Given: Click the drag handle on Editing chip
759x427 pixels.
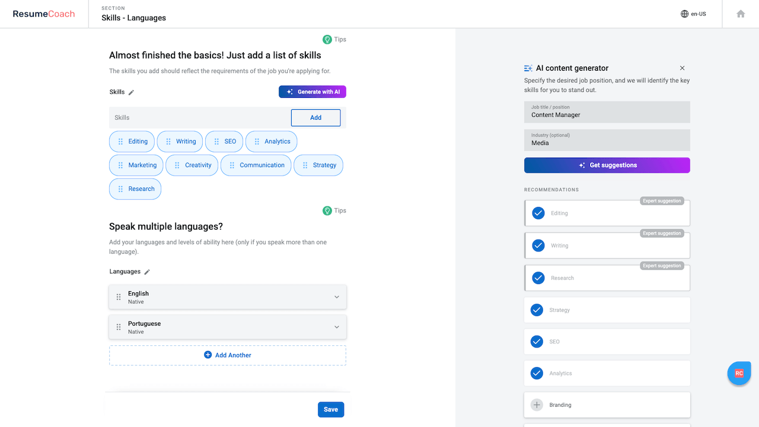Looking at the screenshot, I should pyautogui.click(x=121, y=142).
